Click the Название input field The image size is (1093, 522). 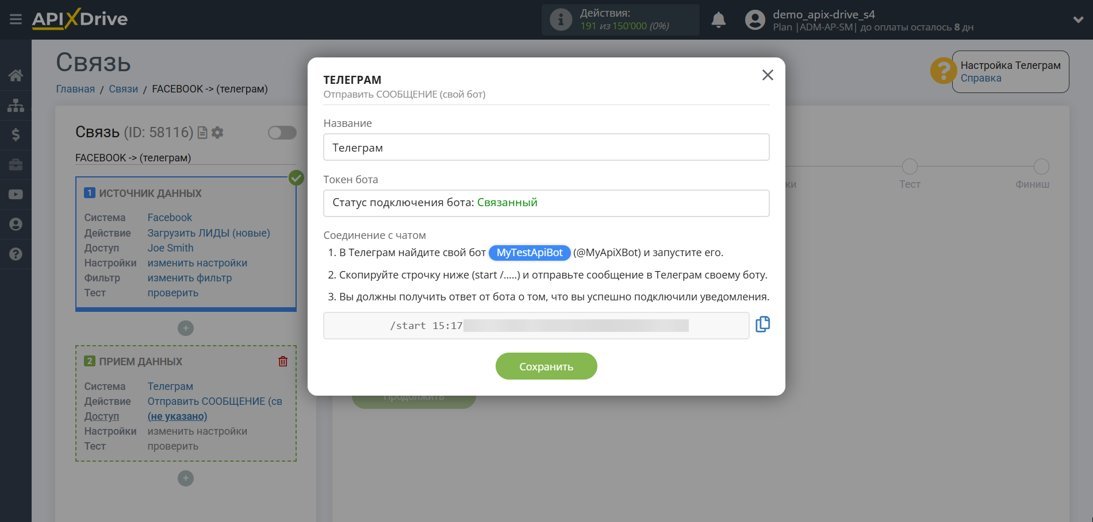pyautogui.click(x=546, y=148)
